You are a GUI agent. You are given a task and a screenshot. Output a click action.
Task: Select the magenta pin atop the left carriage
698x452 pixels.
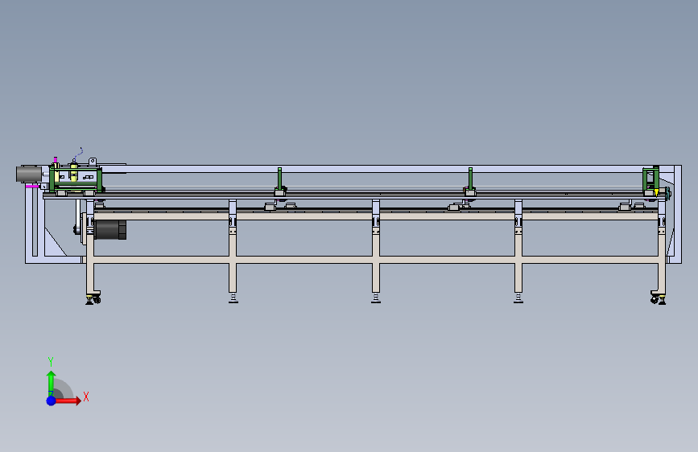coord(56,160)
